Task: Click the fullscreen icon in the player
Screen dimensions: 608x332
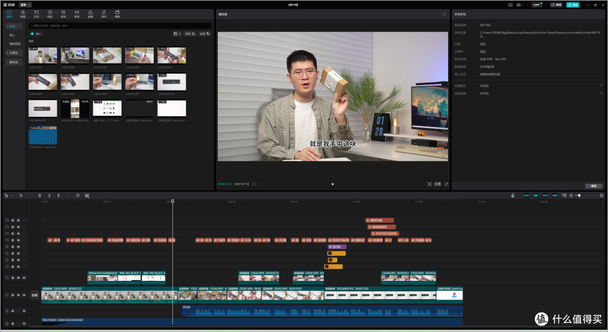Action: click(446, 184)
